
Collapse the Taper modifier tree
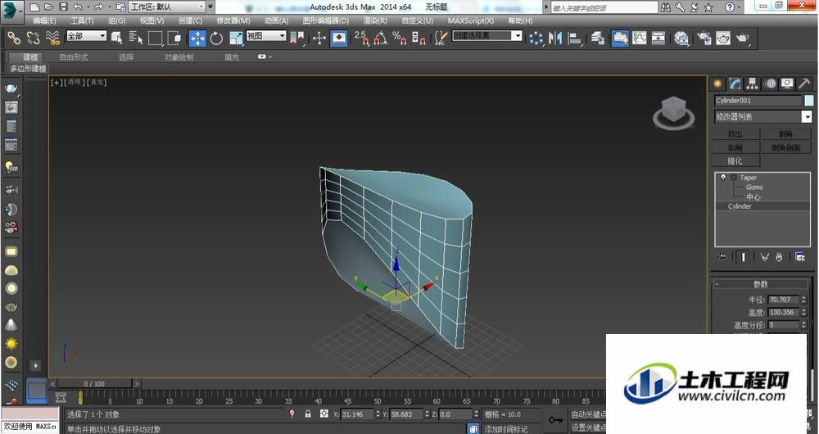(733, 178)
